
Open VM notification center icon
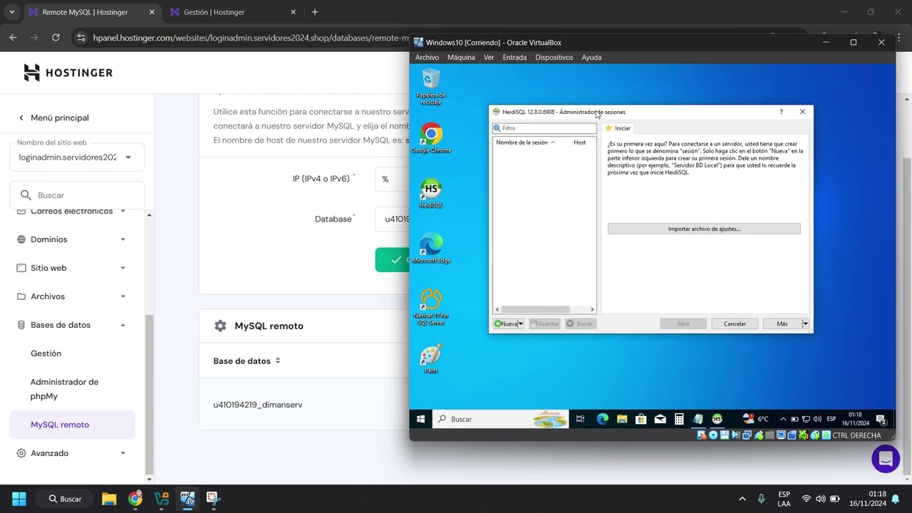point(881,419)
